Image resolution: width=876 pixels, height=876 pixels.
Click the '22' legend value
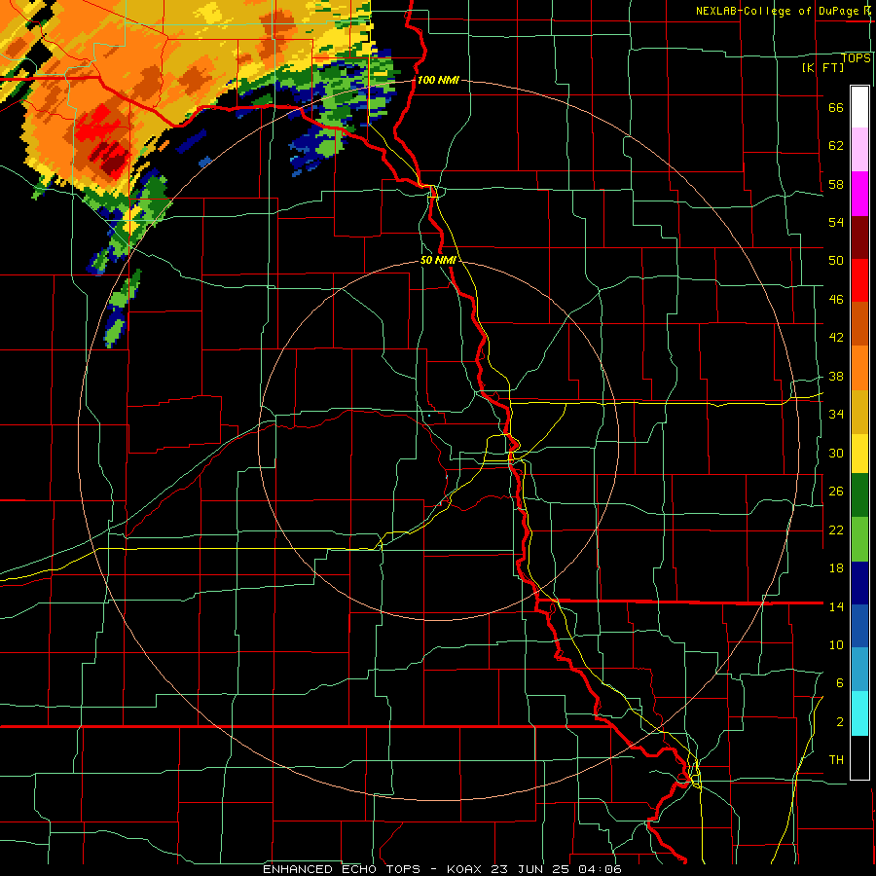point(836,529)
